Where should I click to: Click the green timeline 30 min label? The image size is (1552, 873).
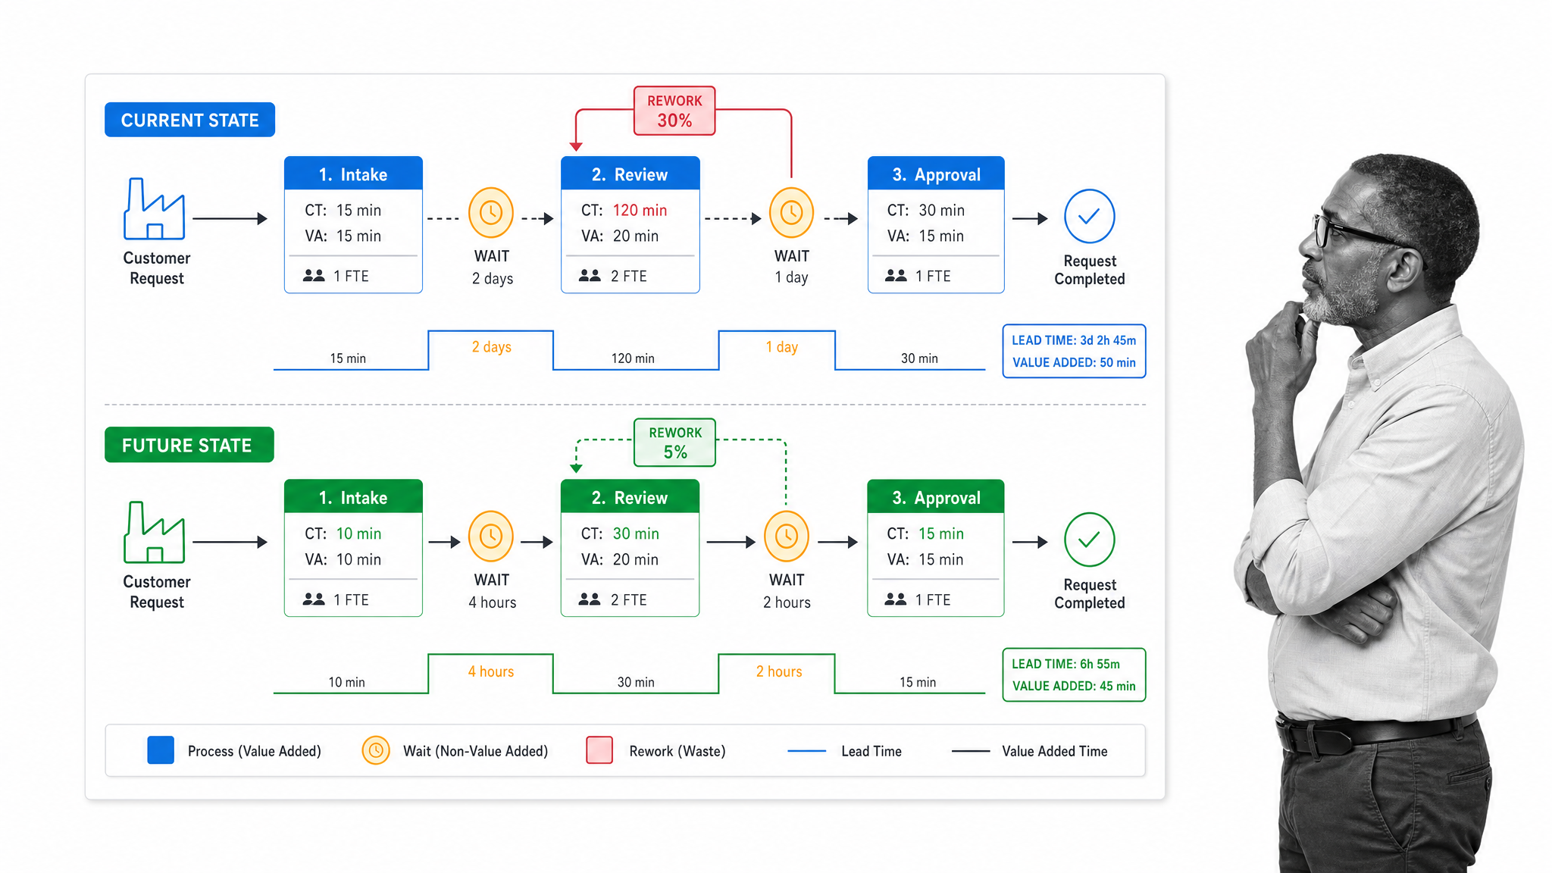point(636,682)
